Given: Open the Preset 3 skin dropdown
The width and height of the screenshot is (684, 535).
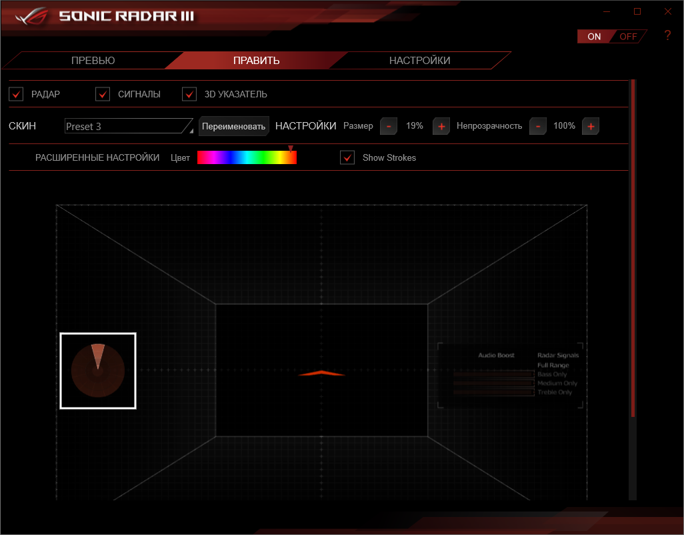Looking at the screenshot, I should pyautogui.click(x=129, y=126).
